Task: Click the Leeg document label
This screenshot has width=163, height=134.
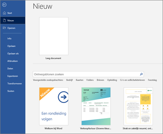Action: click(53, 58)
